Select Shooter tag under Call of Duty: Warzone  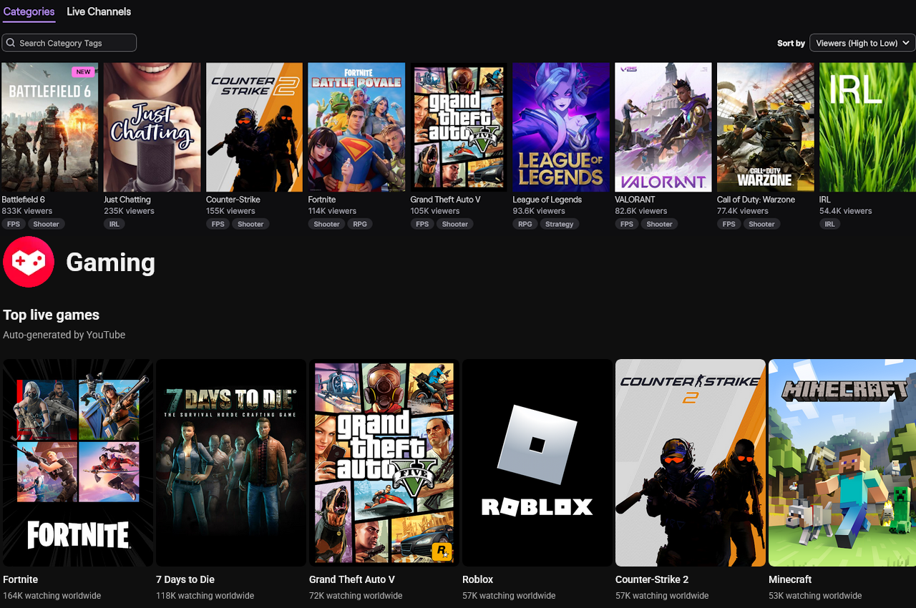point(761,224)
